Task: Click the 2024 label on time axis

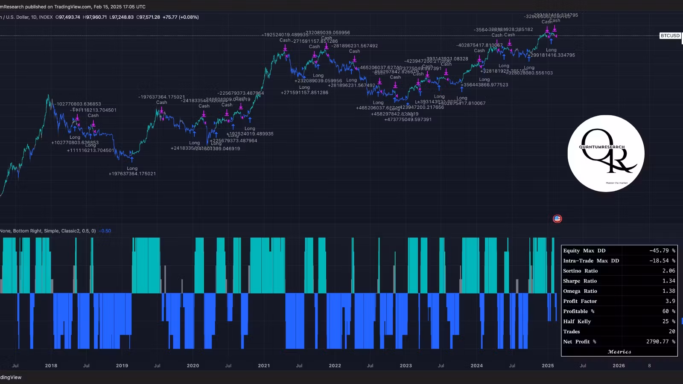Action: [x=476, y=366]
